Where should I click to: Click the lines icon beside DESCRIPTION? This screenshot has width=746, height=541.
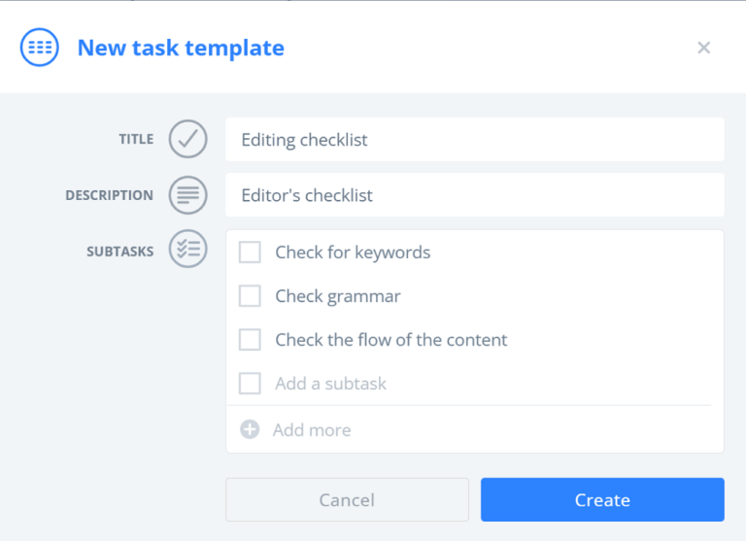point(187,195)
